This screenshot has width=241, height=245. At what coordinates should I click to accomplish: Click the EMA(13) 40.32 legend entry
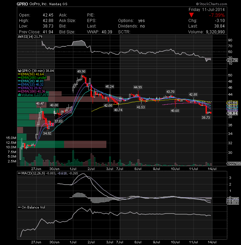click(31, 85)
